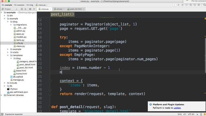
Task: Toggle tool window bars icon in status bar corner
Action: 2,114
